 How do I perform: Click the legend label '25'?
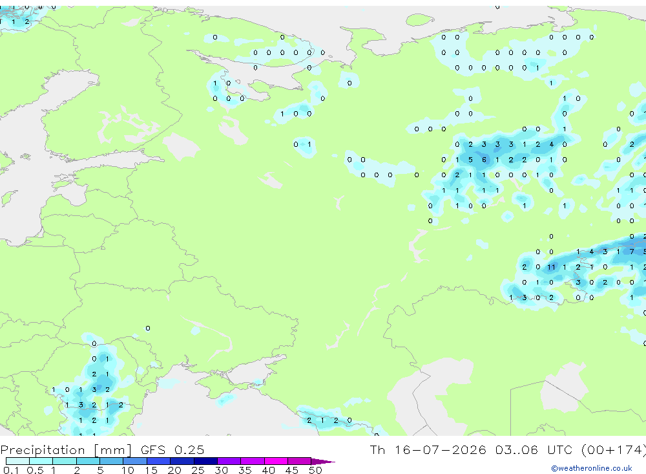(x=198, y=470)
